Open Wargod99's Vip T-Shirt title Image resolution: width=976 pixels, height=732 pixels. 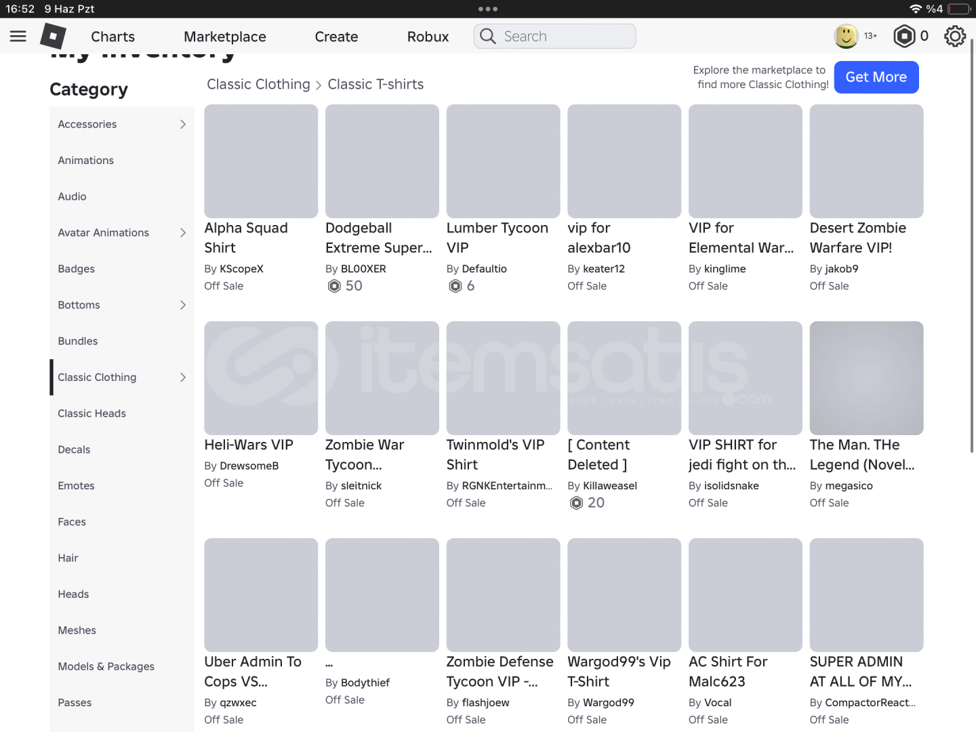coord(619,672)
